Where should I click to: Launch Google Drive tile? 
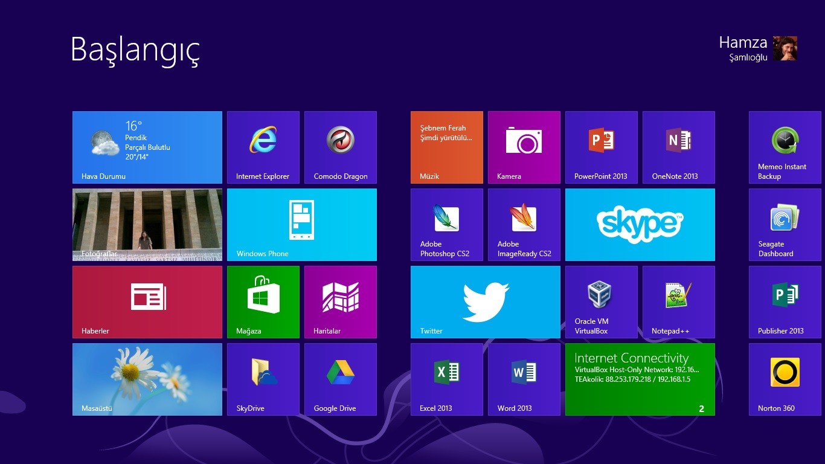[341, 379]
